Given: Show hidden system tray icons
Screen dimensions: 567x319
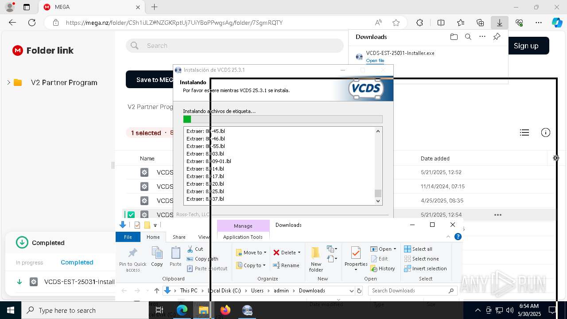Looking at the screenshot, I should 478,310.
